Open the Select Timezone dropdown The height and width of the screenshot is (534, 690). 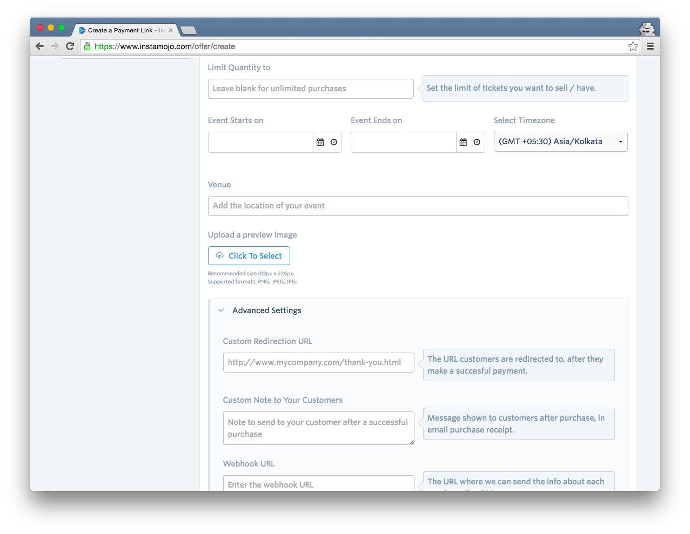[560, 141]
